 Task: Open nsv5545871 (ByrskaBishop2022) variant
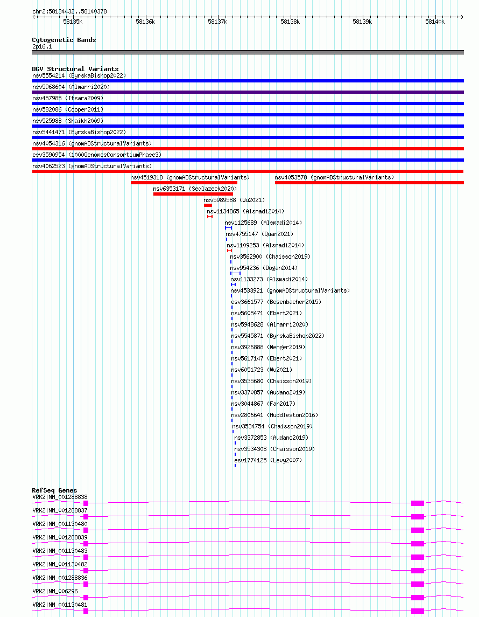(x=278, y=336)
